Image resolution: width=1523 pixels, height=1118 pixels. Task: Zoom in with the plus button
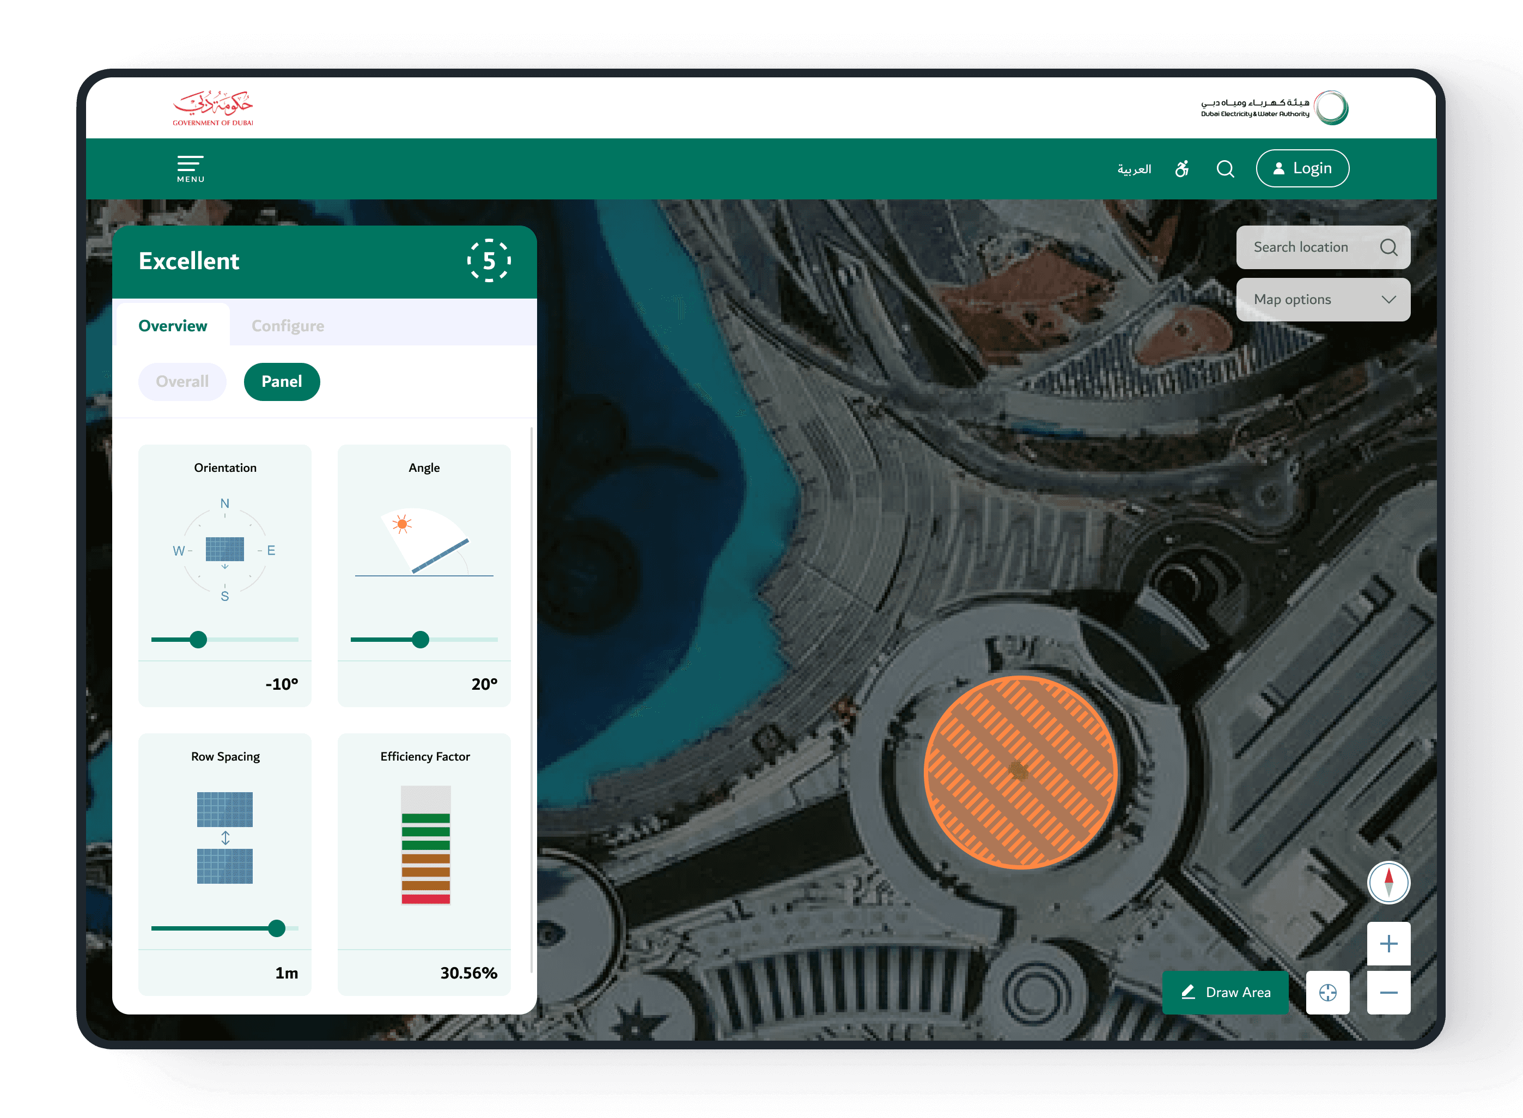(1388, 944)
